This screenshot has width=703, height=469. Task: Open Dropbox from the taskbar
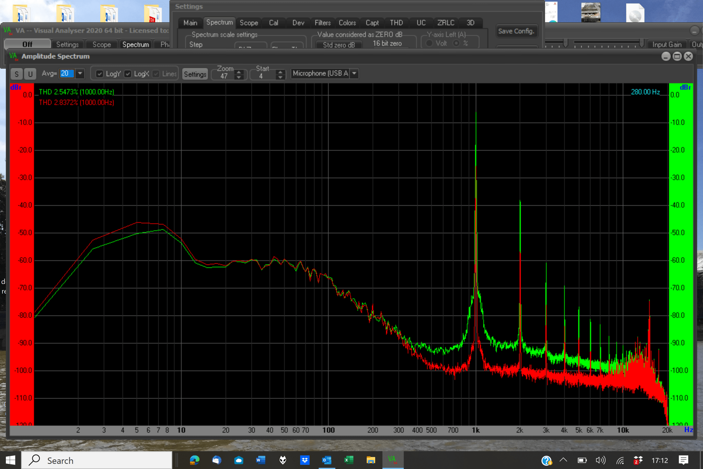(x=304, y=460)
